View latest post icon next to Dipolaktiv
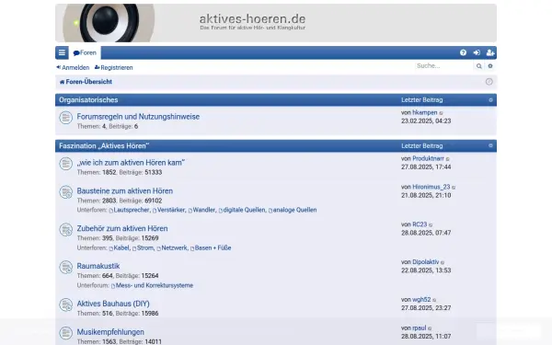 pyautogui.click(x=443, y=262)
